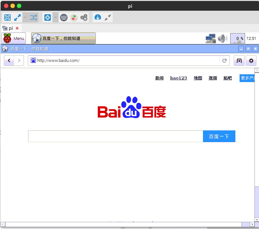Go forward with the browser forward arrow
259x229 pixels.
[x=19, y=61]
